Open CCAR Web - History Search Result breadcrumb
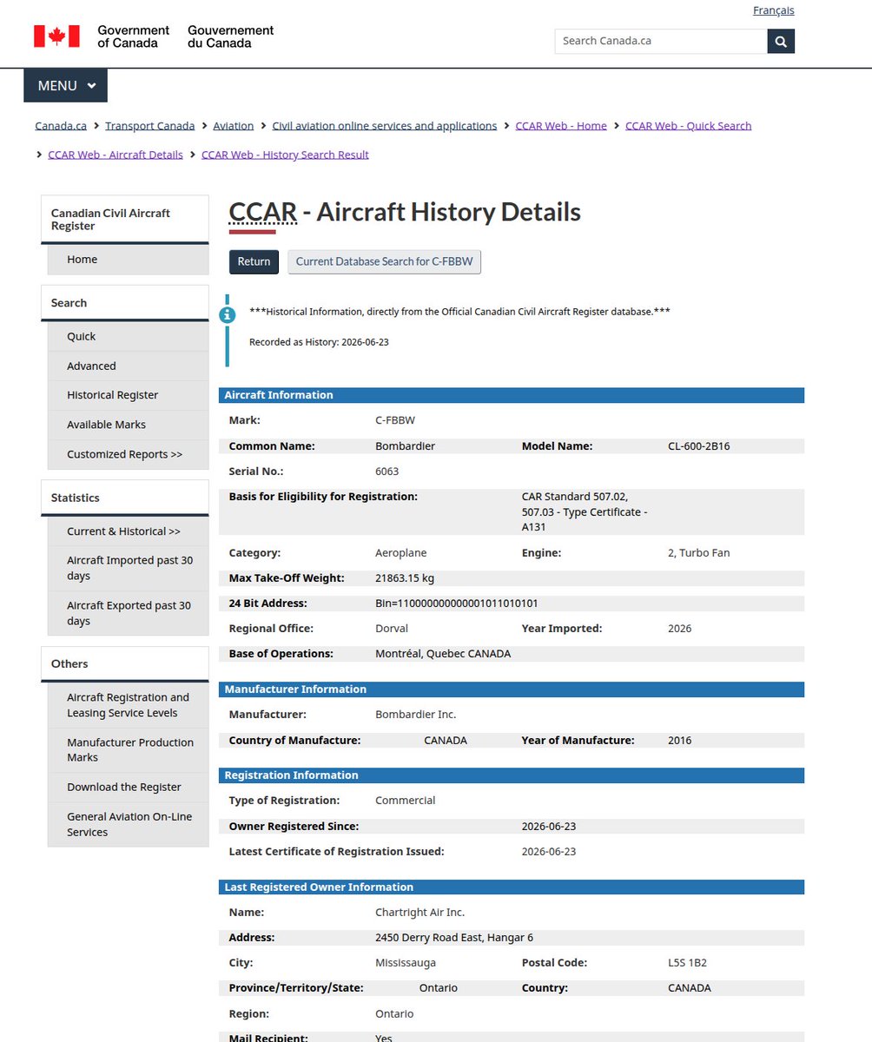 coord(285,155)
